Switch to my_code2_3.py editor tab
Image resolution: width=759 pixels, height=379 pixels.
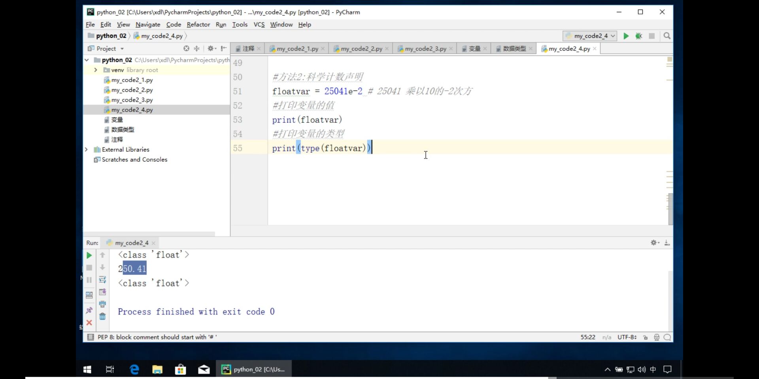425,49
